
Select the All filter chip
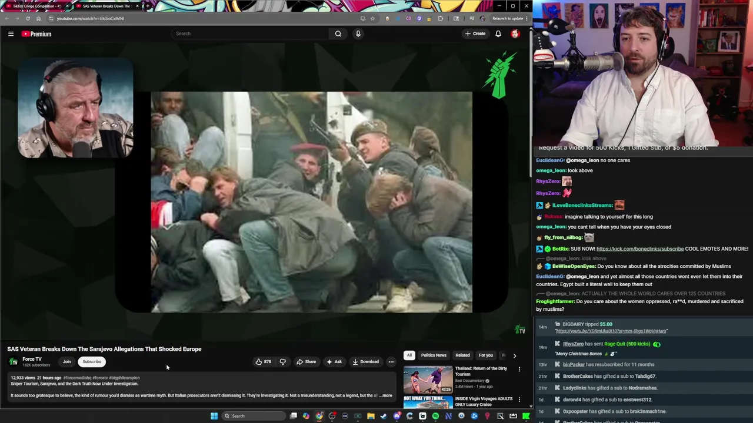[x=409, y=355]
